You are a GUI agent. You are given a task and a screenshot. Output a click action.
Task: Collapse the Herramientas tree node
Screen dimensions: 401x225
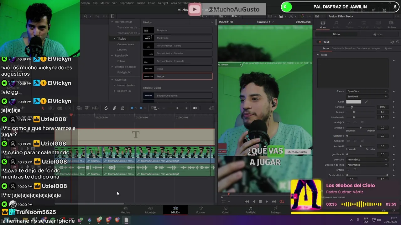click(112, 22)
